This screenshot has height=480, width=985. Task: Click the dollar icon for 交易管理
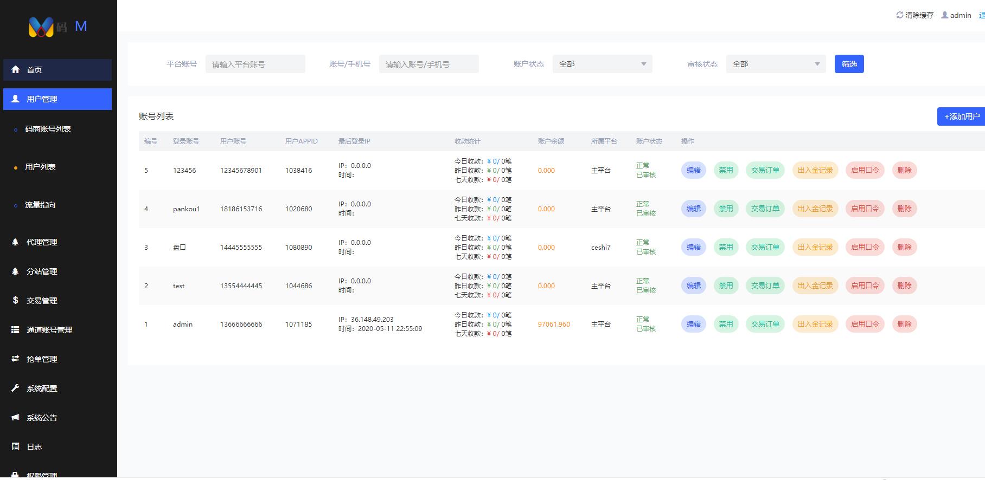coord(16,300)
